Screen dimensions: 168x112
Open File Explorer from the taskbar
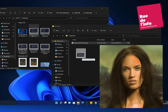78,103
